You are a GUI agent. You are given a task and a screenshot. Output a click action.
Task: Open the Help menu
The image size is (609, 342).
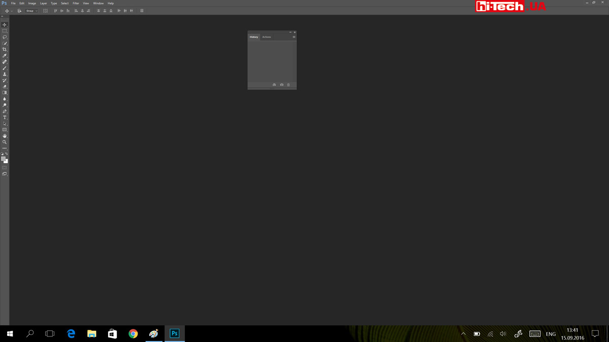[x=111, y=3]
